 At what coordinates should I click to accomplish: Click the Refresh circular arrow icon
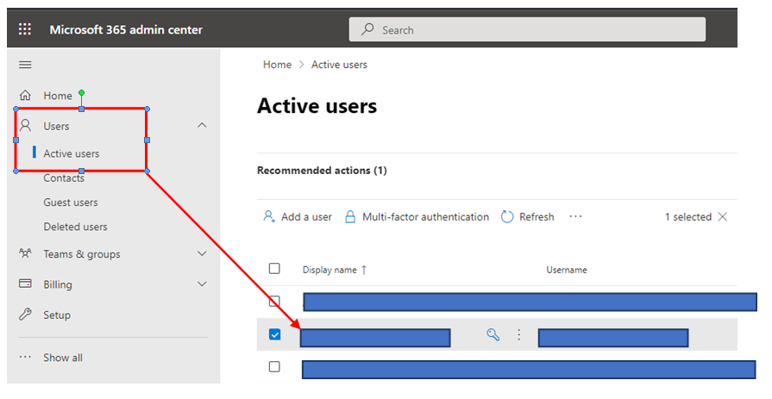(507, 216)
